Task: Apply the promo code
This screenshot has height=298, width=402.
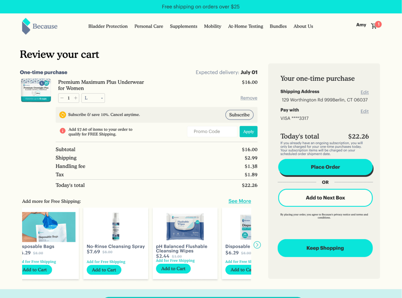Action: tap(249, 131)
